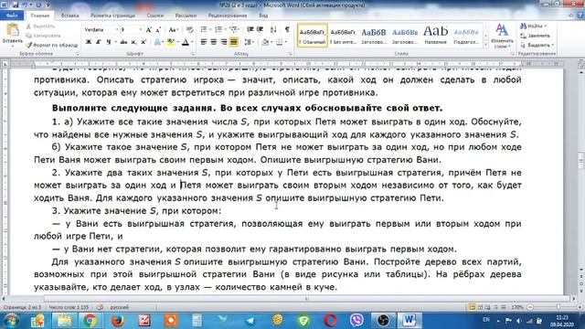Image resolution: width=585 pixels, height=329 pixels.
Task: Switch to the References (Ссылки) tab
Action: (155, 16)
